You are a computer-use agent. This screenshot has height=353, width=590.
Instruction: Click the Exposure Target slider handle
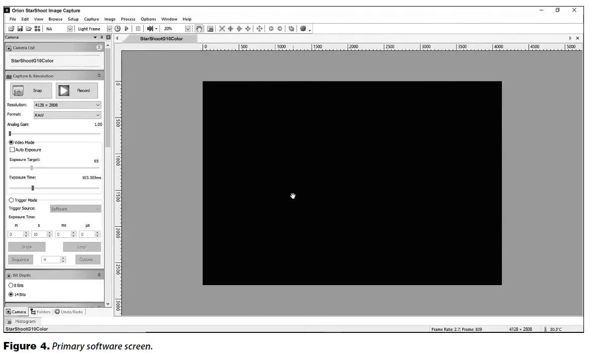point(32,168)
